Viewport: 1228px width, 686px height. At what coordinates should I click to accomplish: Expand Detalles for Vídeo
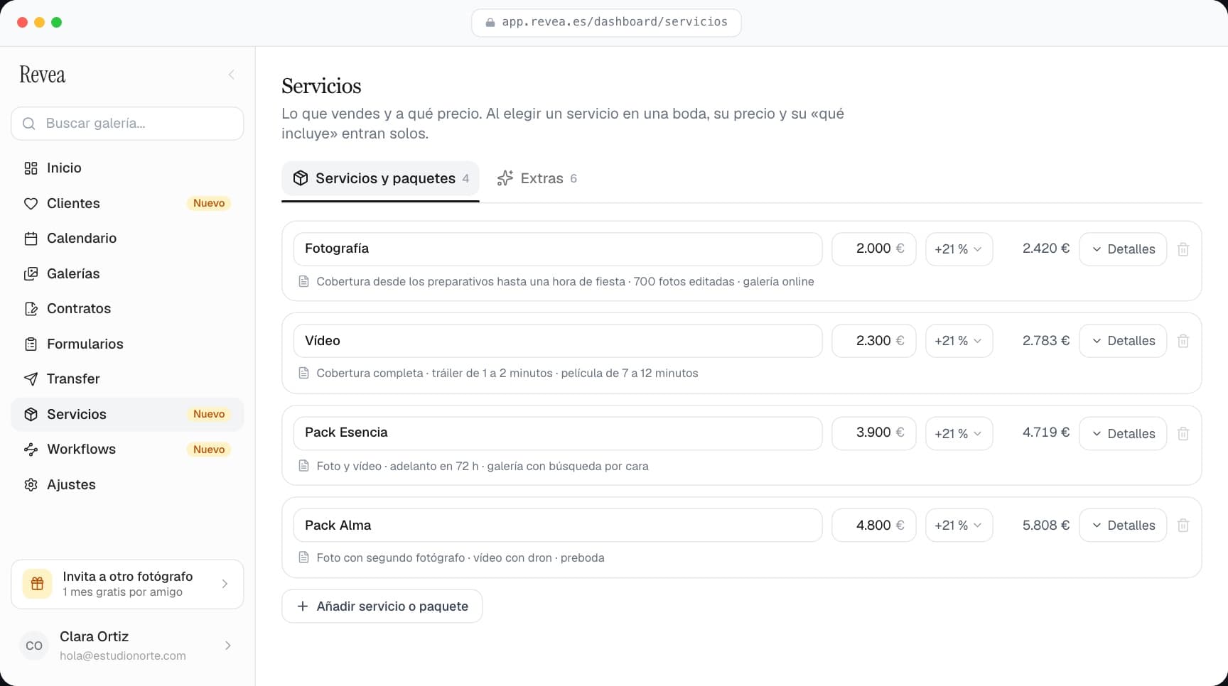click(x=1123, y=341)
